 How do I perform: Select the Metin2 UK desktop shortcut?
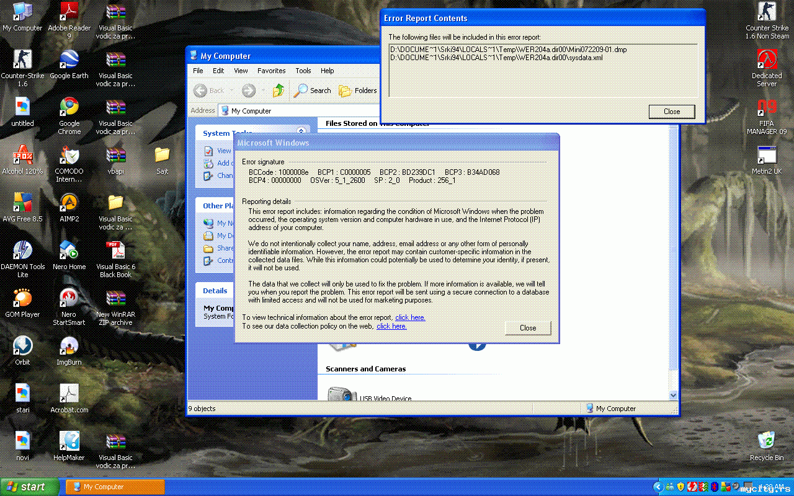coord(767,161)
